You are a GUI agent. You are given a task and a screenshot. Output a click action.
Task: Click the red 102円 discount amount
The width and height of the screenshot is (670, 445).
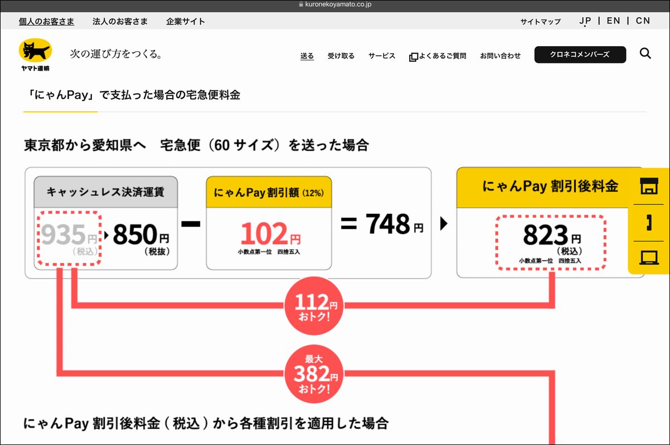[x=270, y=234]
